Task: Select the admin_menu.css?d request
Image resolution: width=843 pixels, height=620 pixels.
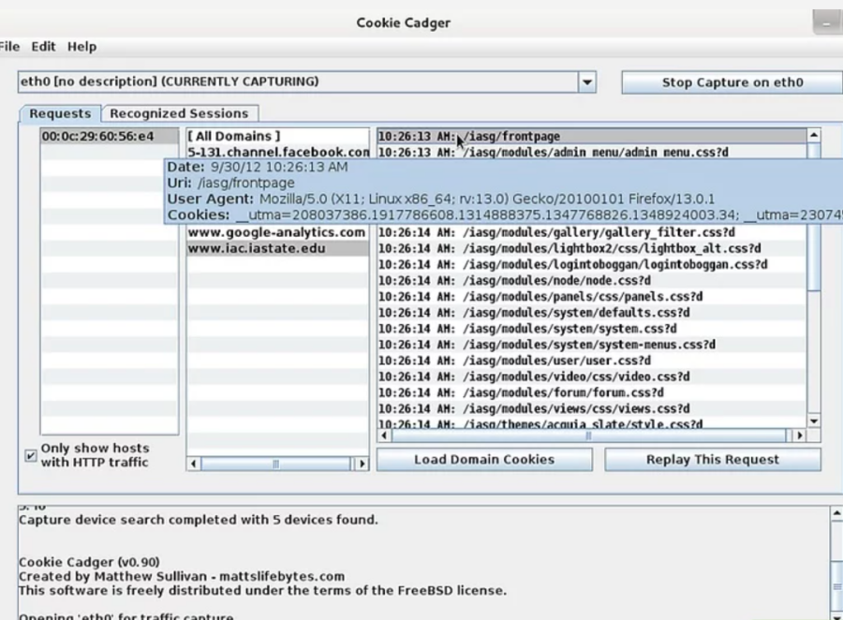Action: pyautogui.click(x=591, y=152)
